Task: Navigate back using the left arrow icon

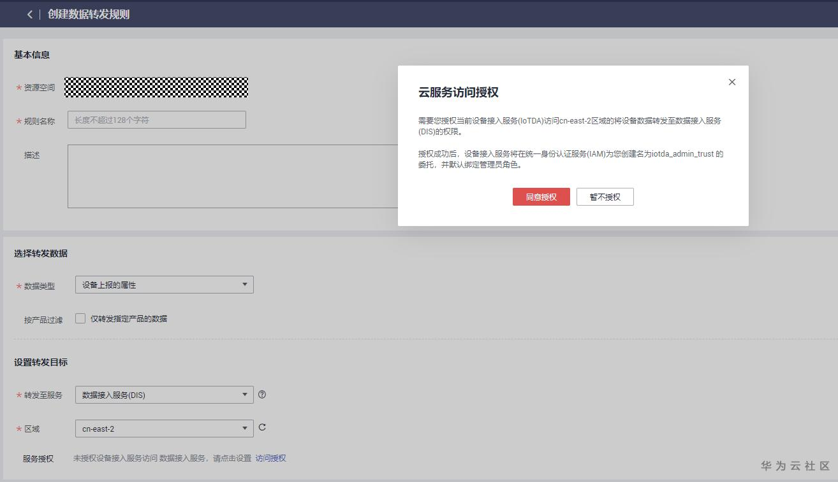Action: click(x=29, y=14)
